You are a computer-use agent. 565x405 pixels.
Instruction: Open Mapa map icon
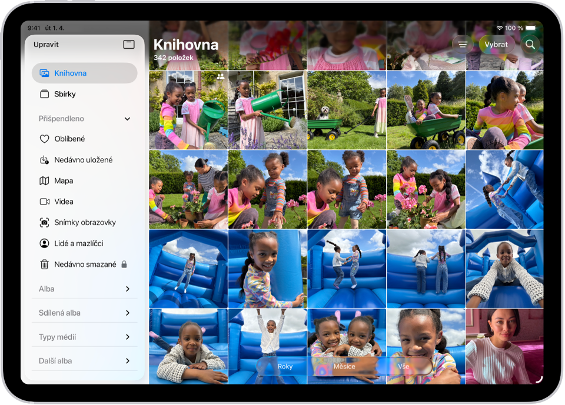click(44, 180)
